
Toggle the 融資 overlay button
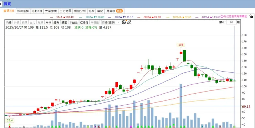(x=41, y=22)
